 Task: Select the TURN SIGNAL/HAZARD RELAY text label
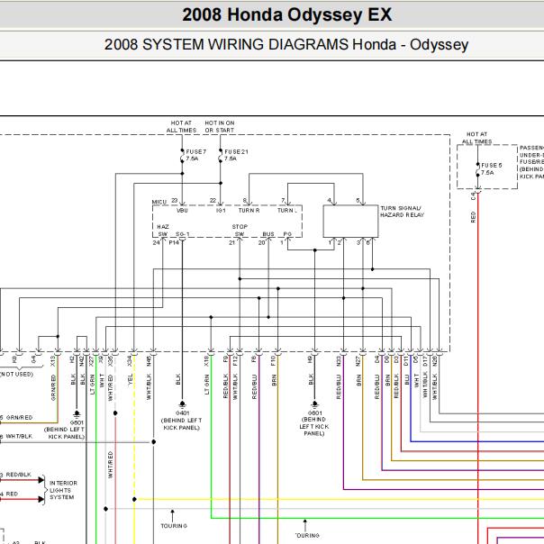point(402,212)
